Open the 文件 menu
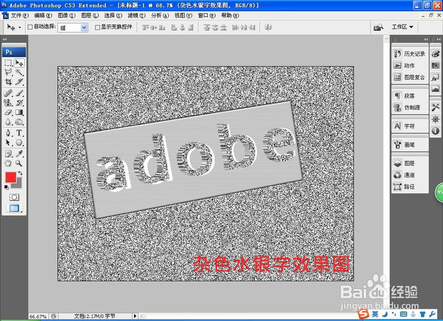443x321 pixels. pos(20,15)
